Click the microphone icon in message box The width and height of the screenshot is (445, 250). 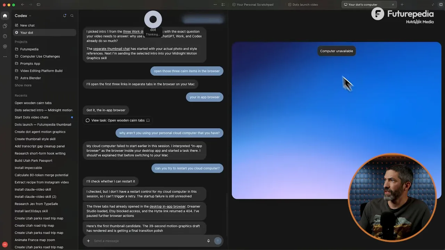point(209,241)
